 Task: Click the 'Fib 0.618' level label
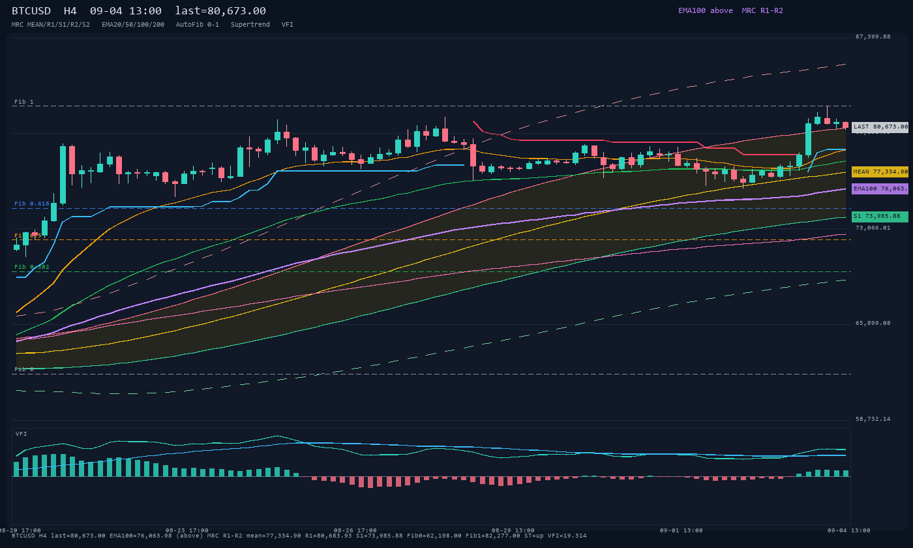[32, 204]
